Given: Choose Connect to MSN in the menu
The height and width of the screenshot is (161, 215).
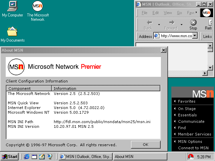Looking at the screenshot, I should (193, 148).
